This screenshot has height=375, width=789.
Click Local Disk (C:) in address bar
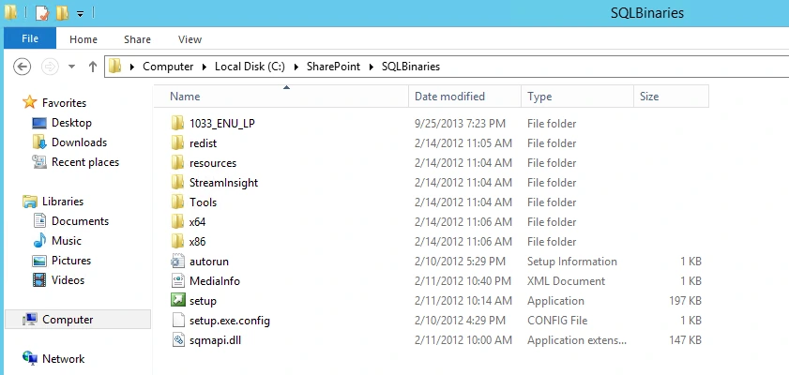(250, 67)
